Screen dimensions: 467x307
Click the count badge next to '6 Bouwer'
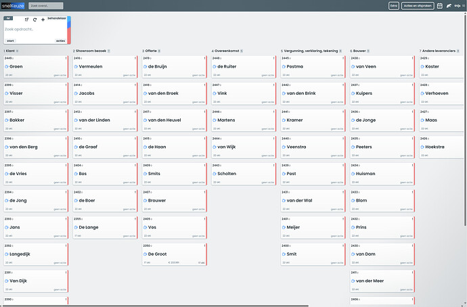368,51
